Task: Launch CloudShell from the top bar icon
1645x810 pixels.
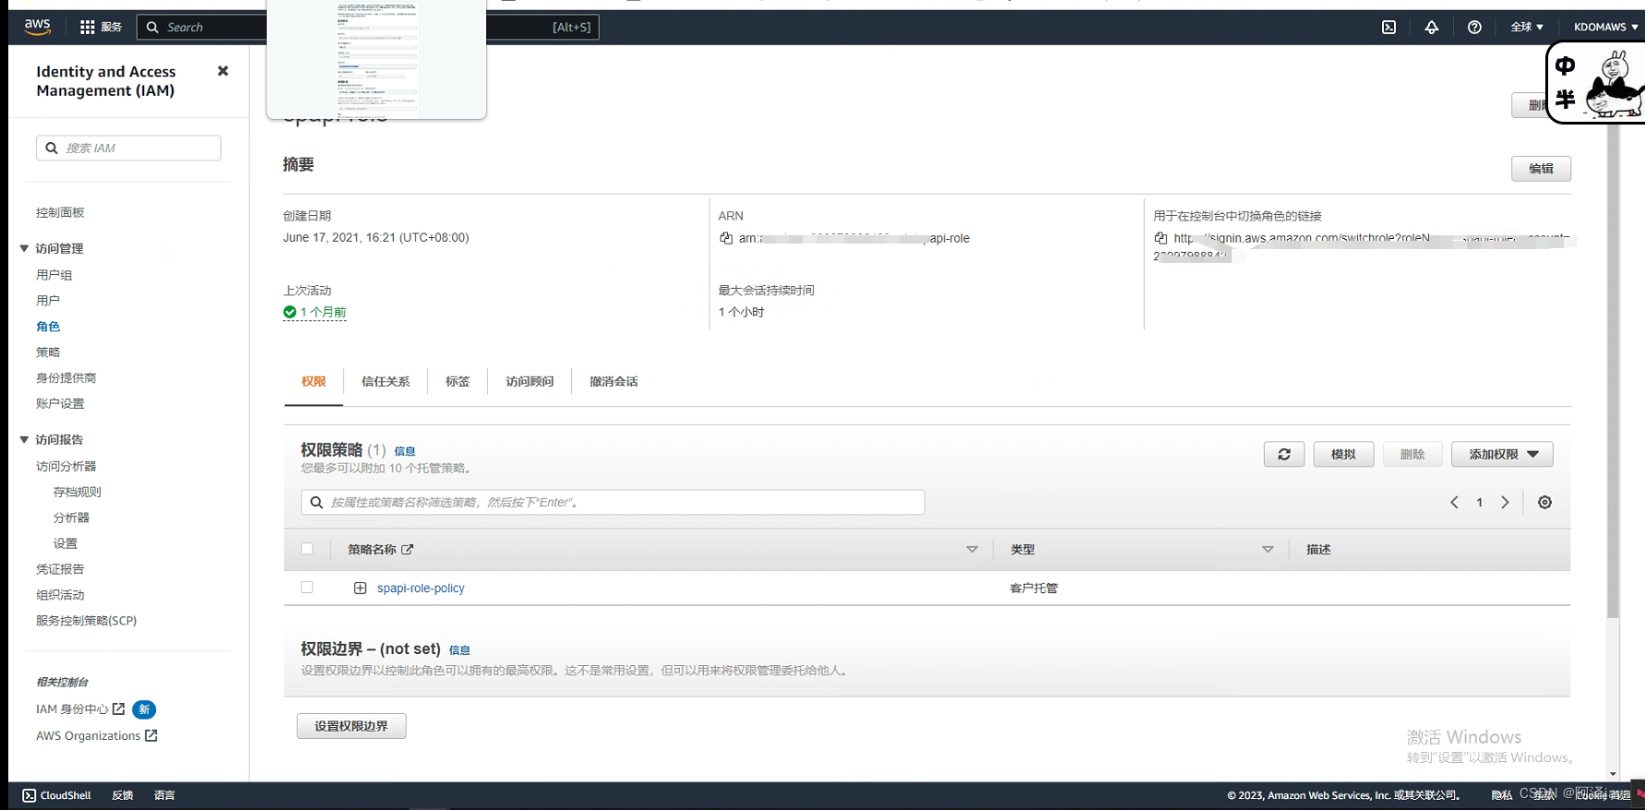Action: point(1389,27)
